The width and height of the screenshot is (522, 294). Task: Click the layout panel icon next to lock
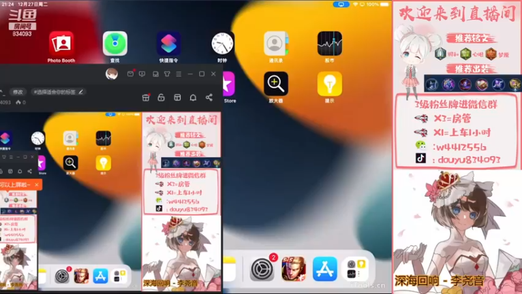tap(177, 97)
